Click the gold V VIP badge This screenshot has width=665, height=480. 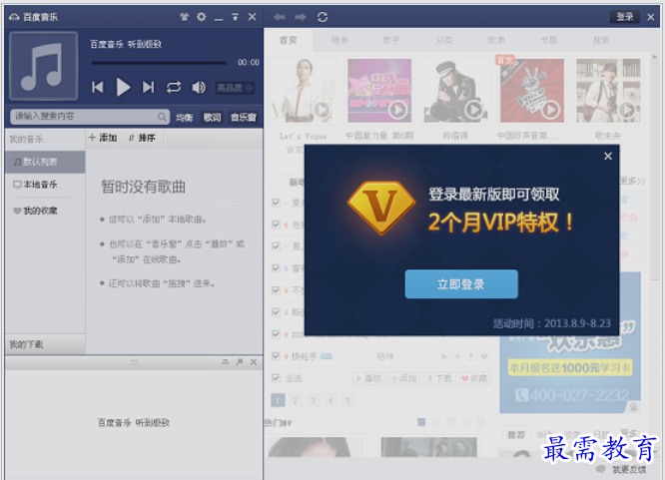point(380,208)
